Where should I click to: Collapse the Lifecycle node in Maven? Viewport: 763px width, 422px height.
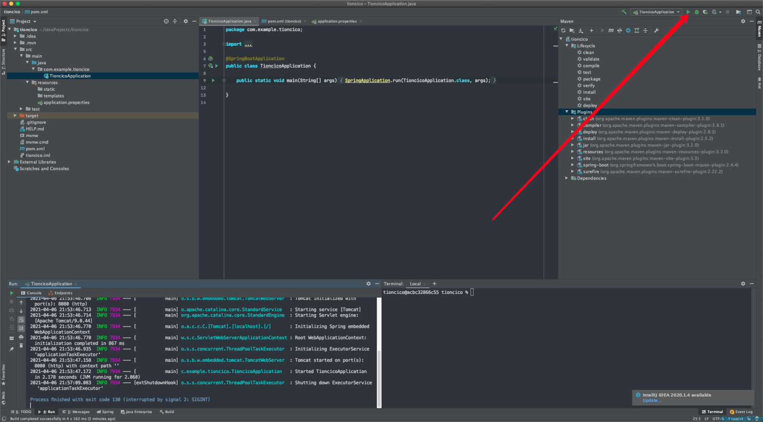click(x=567, y=46)
